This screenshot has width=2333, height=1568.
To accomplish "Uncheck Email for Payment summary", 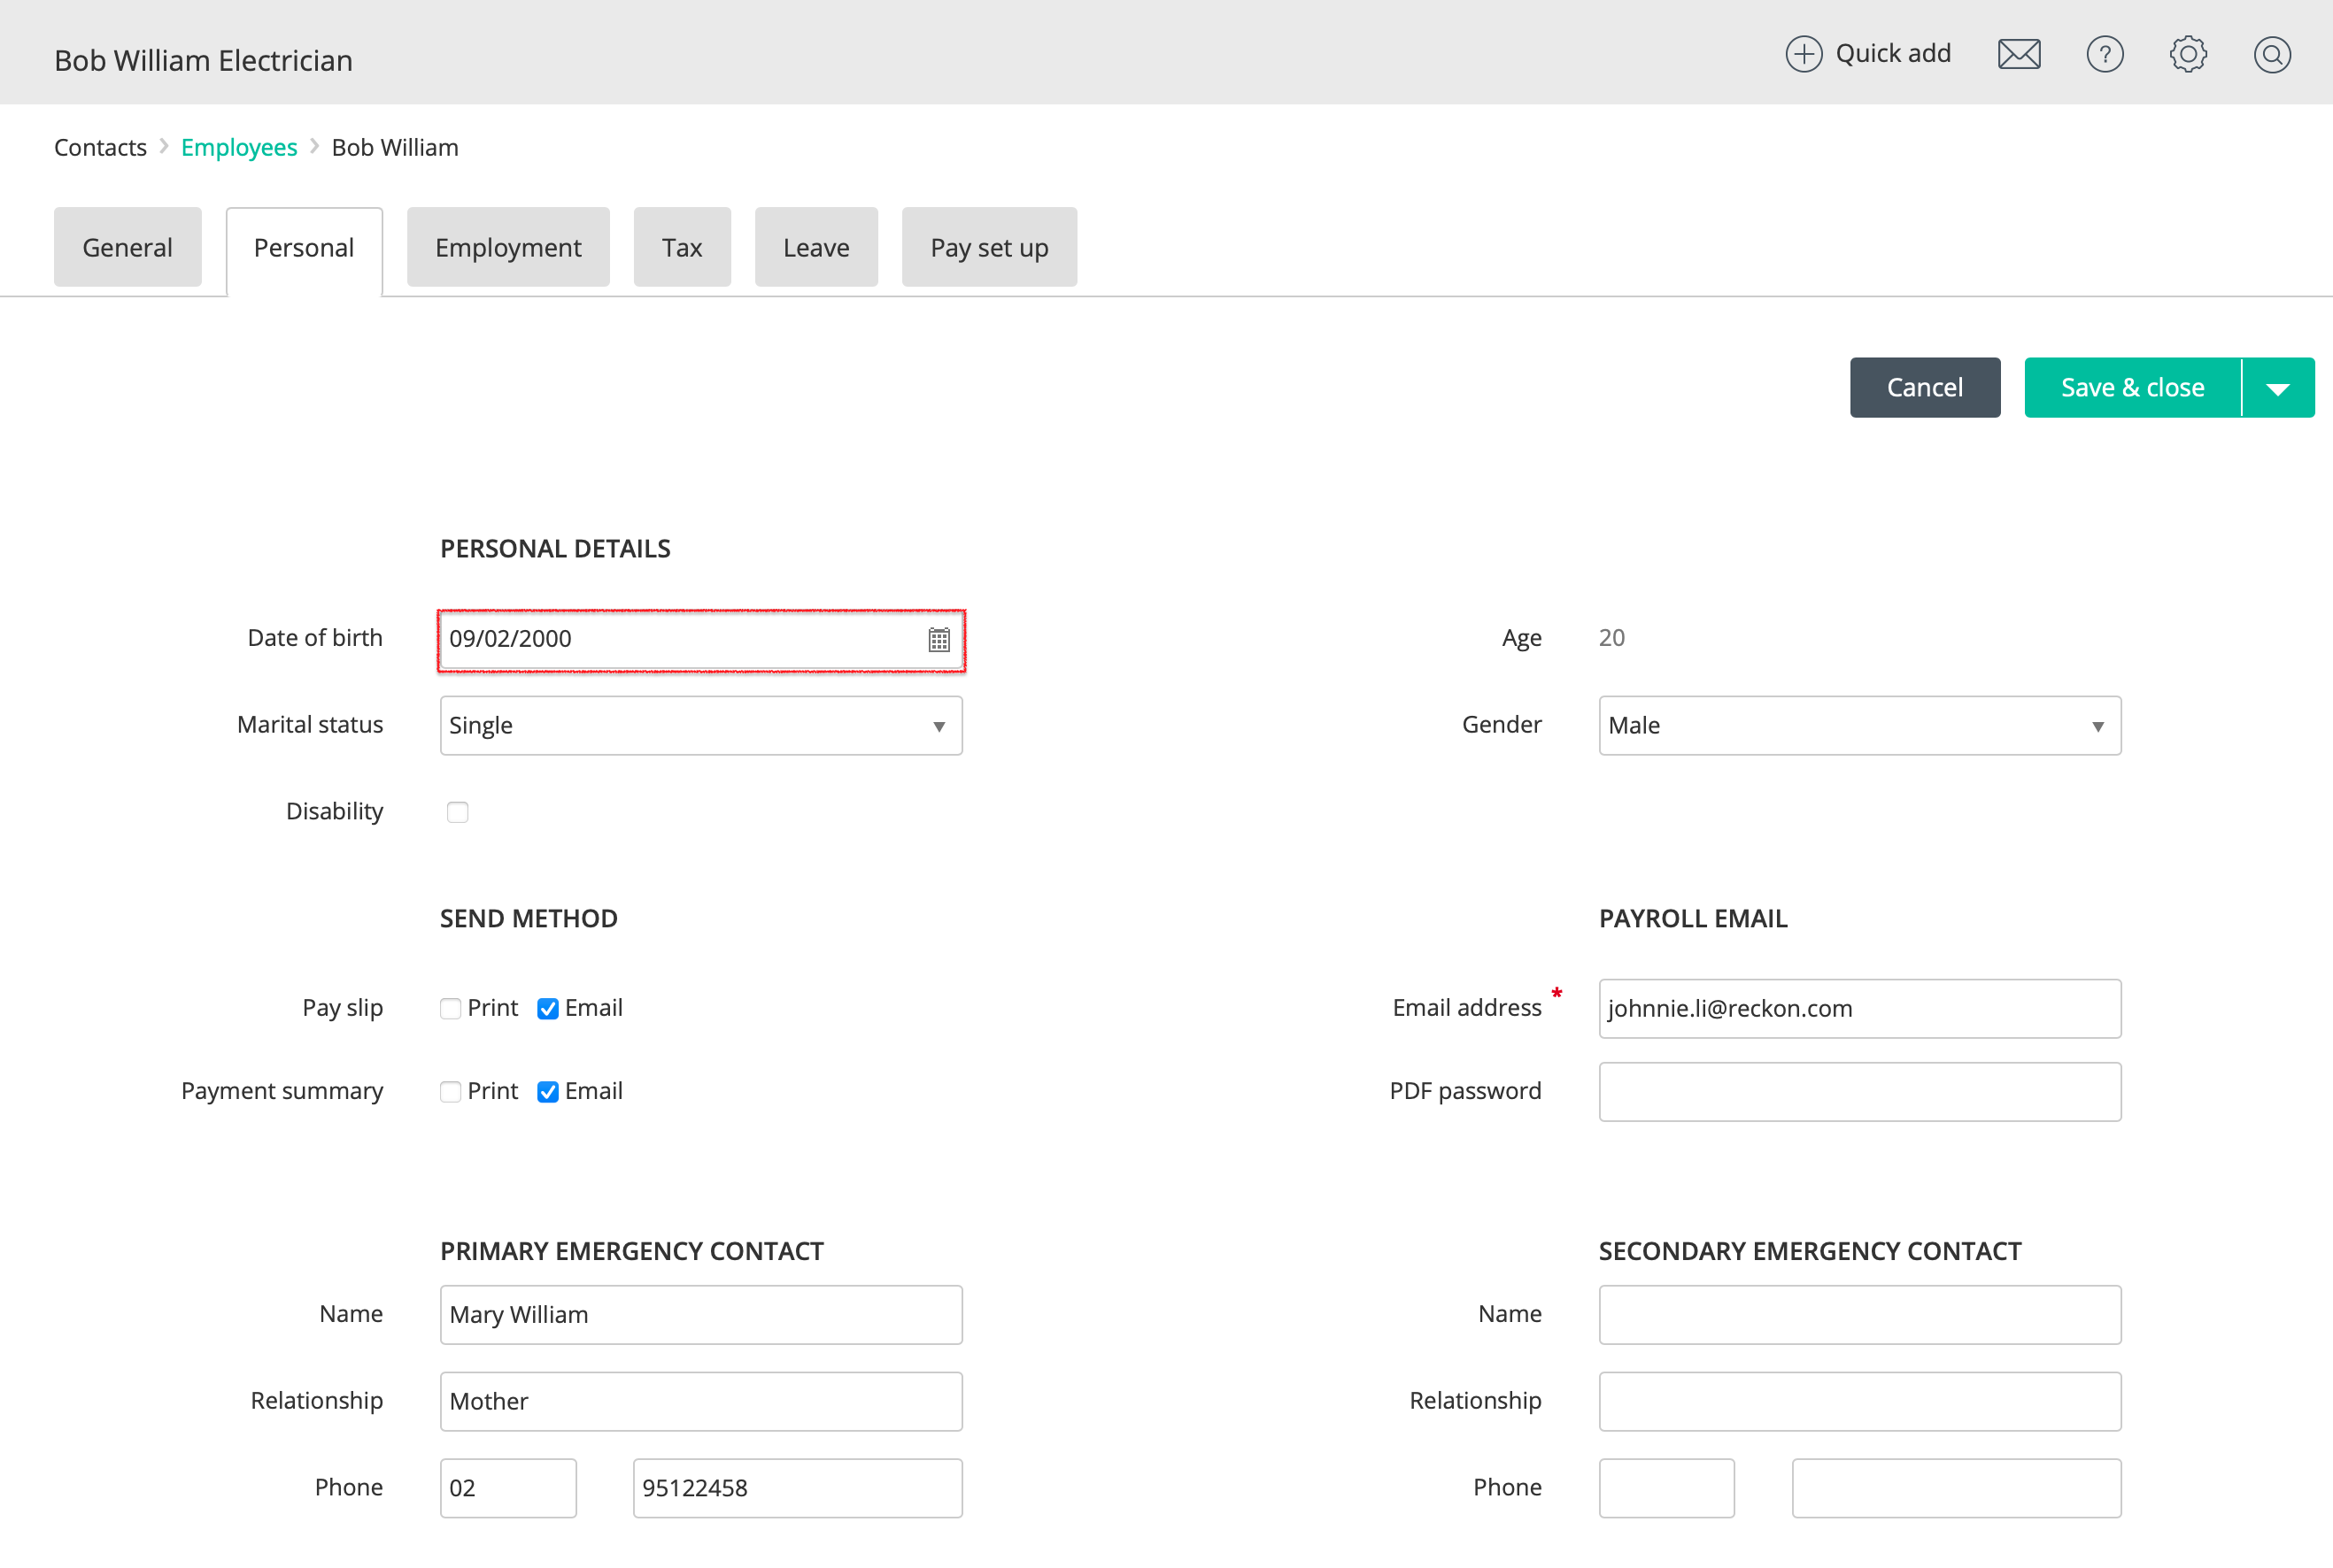I will coord(547,1091).
